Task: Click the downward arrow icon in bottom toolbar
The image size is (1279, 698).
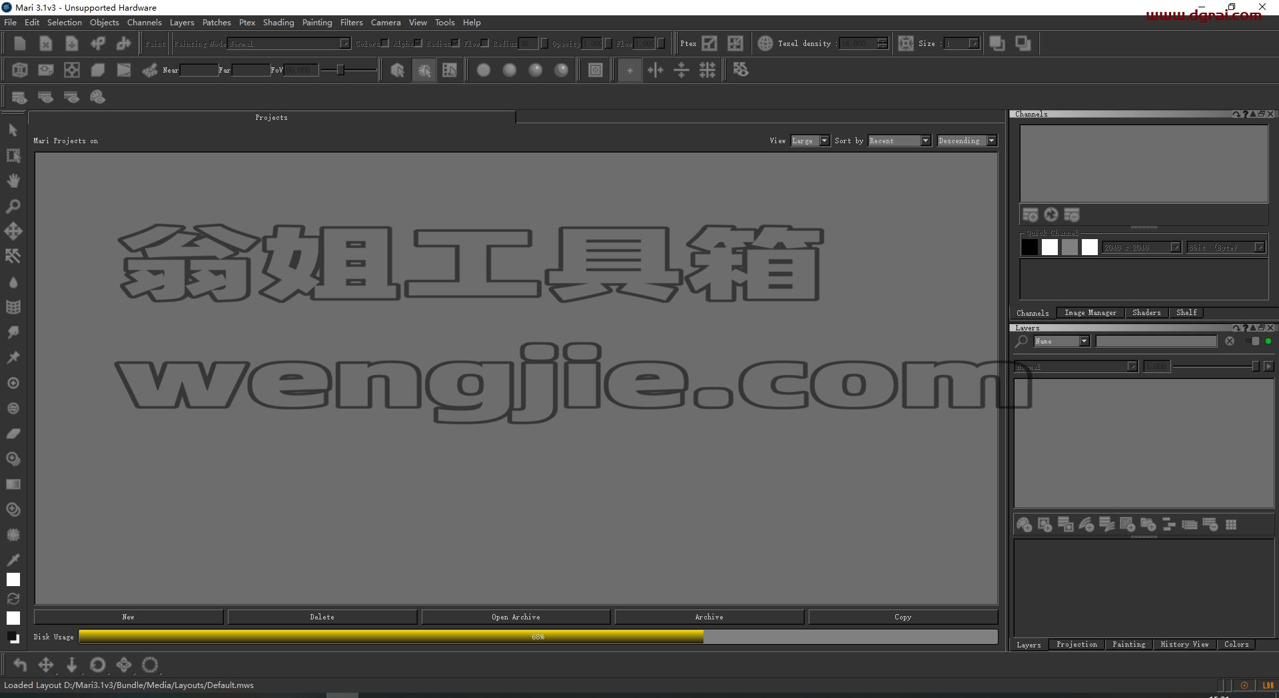Action: pyautogui.click(x=71, y=665)
